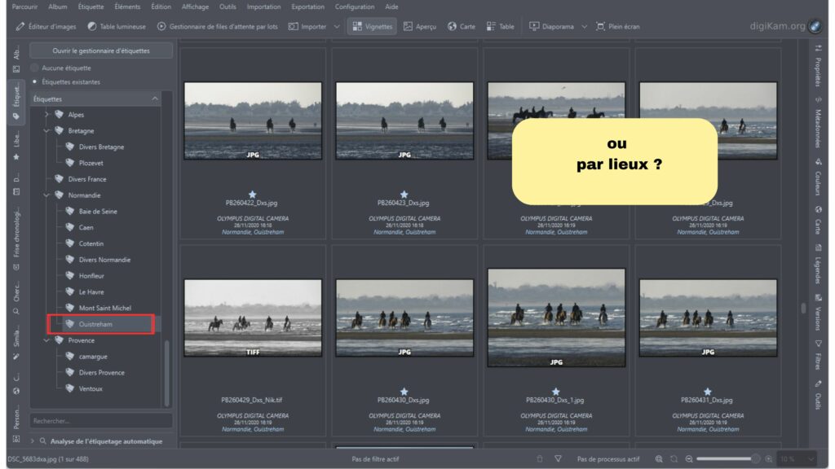The height and width of the screenshot is (469, 835).
Task: Expand Analyse de l'étiquetage automatique section
Action: (x=33, y=441)
